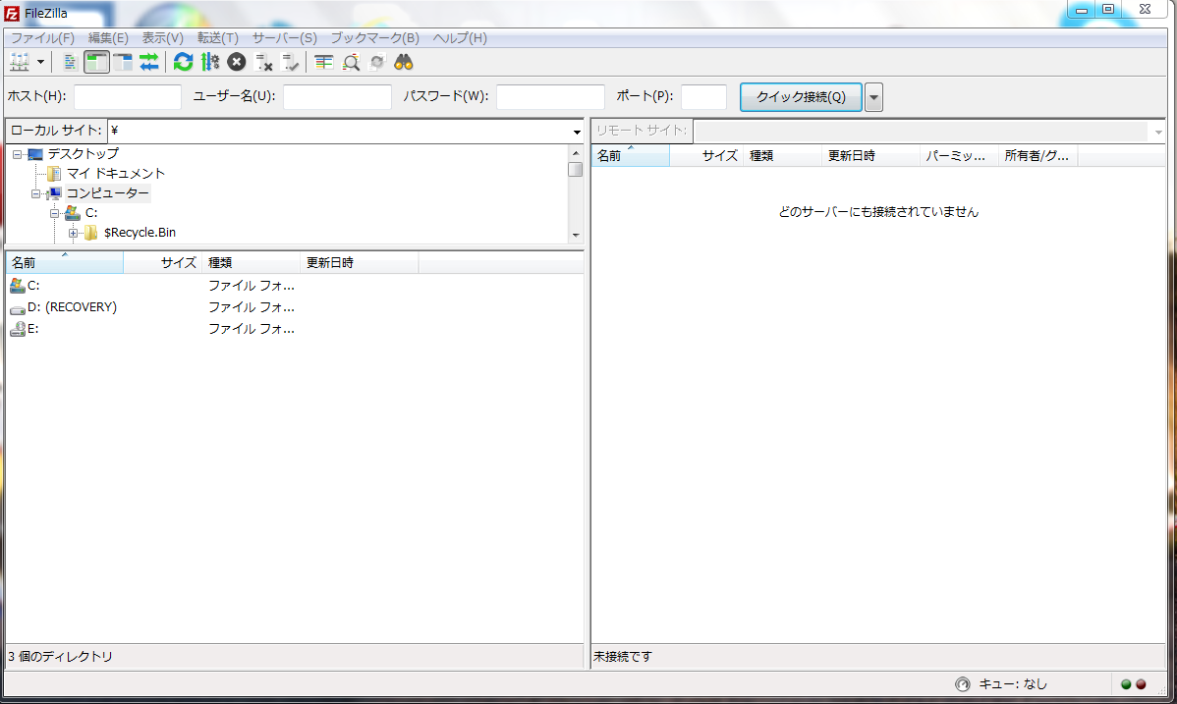
Task: Click the refresh file list icon
Action: pyautogui.click(x=183, y=63)
